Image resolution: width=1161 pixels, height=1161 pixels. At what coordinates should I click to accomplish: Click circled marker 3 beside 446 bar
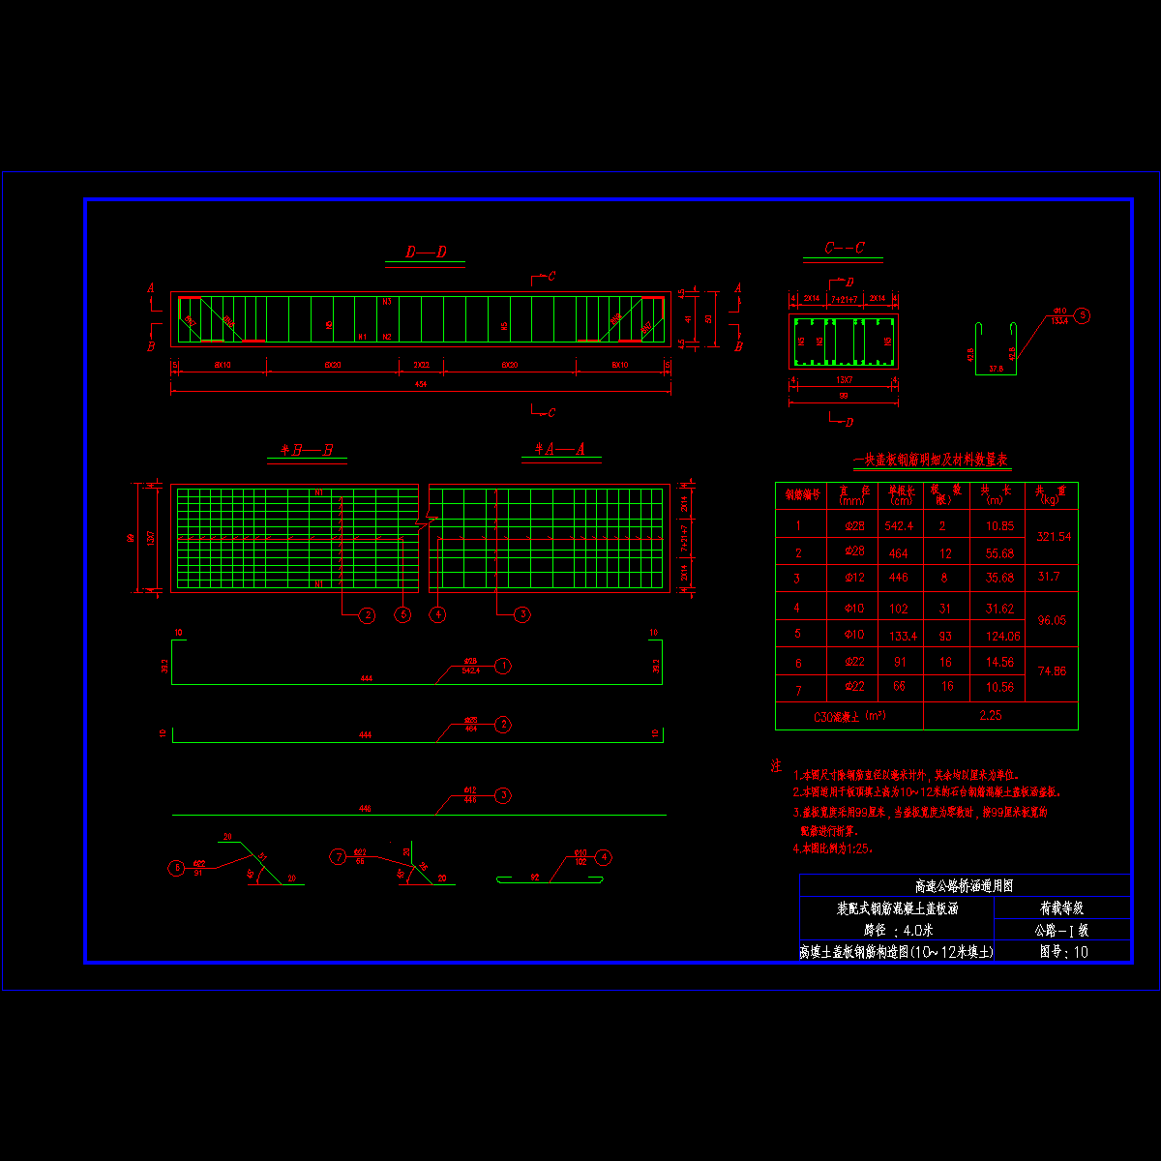tap(502, 796)
